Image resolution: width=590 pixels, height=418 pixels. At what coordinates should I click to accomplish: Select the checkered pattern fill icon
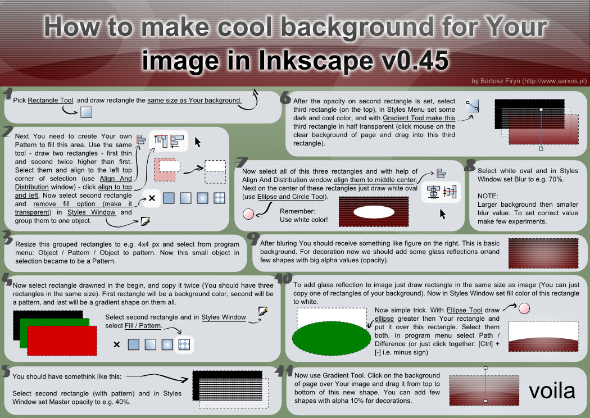tap(184, 344)
